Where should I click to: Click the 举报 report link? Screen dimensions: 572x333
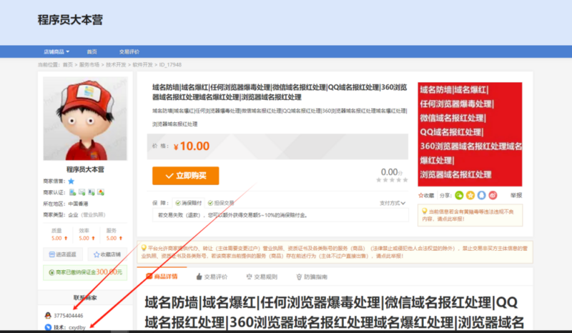[516, 196]
